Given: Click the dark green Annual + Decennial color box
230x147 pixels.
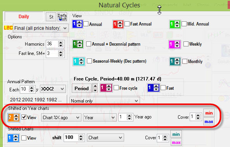Looking at the screenshot, I should pyautogui.click(x=75, y=44).
